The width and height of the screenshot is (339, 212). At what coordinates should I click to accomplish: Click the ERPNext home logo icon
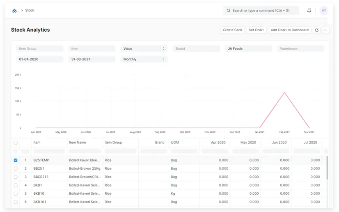click(14, 11)
